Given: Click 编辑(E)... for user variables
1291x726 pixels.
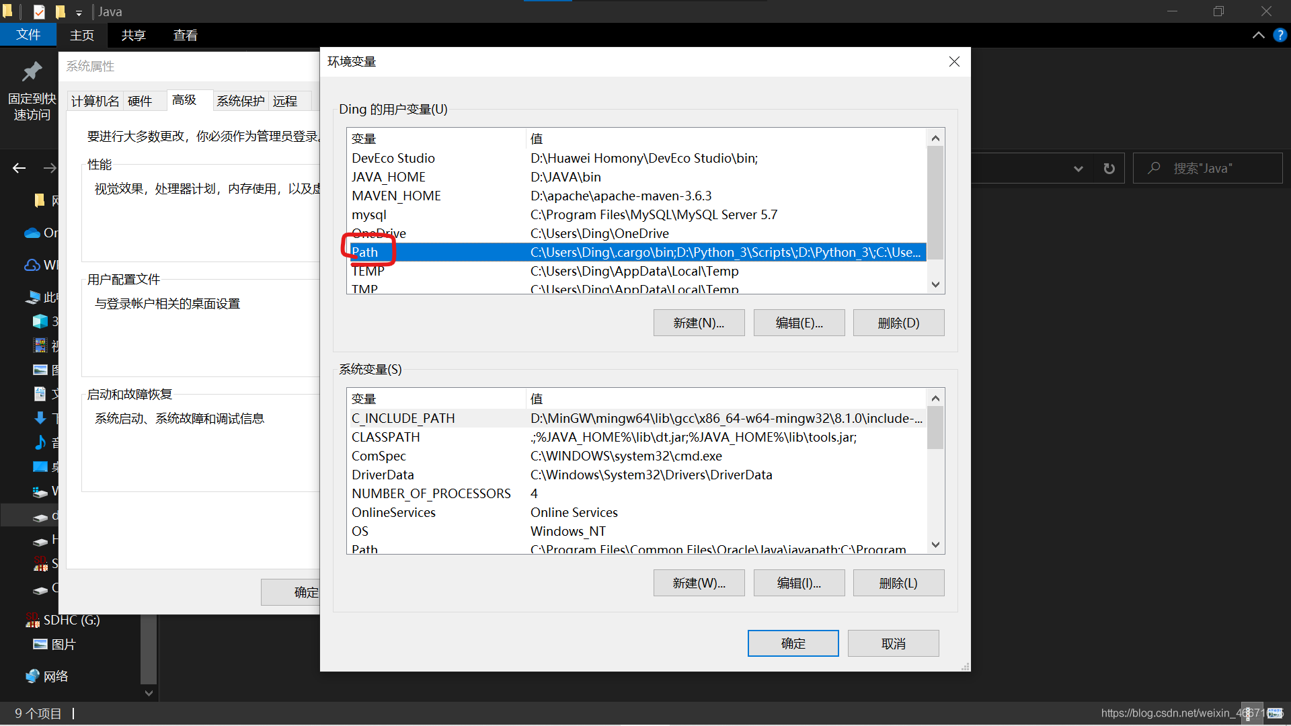Looking at the screenshot, I should click(x=799, y=323).
